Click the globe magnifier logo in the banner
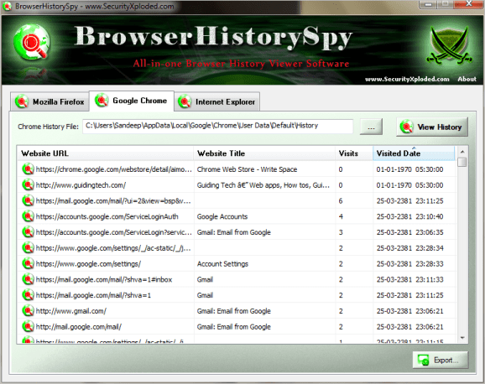This screenshot has width=485, height=384. [x=32, y=43]
